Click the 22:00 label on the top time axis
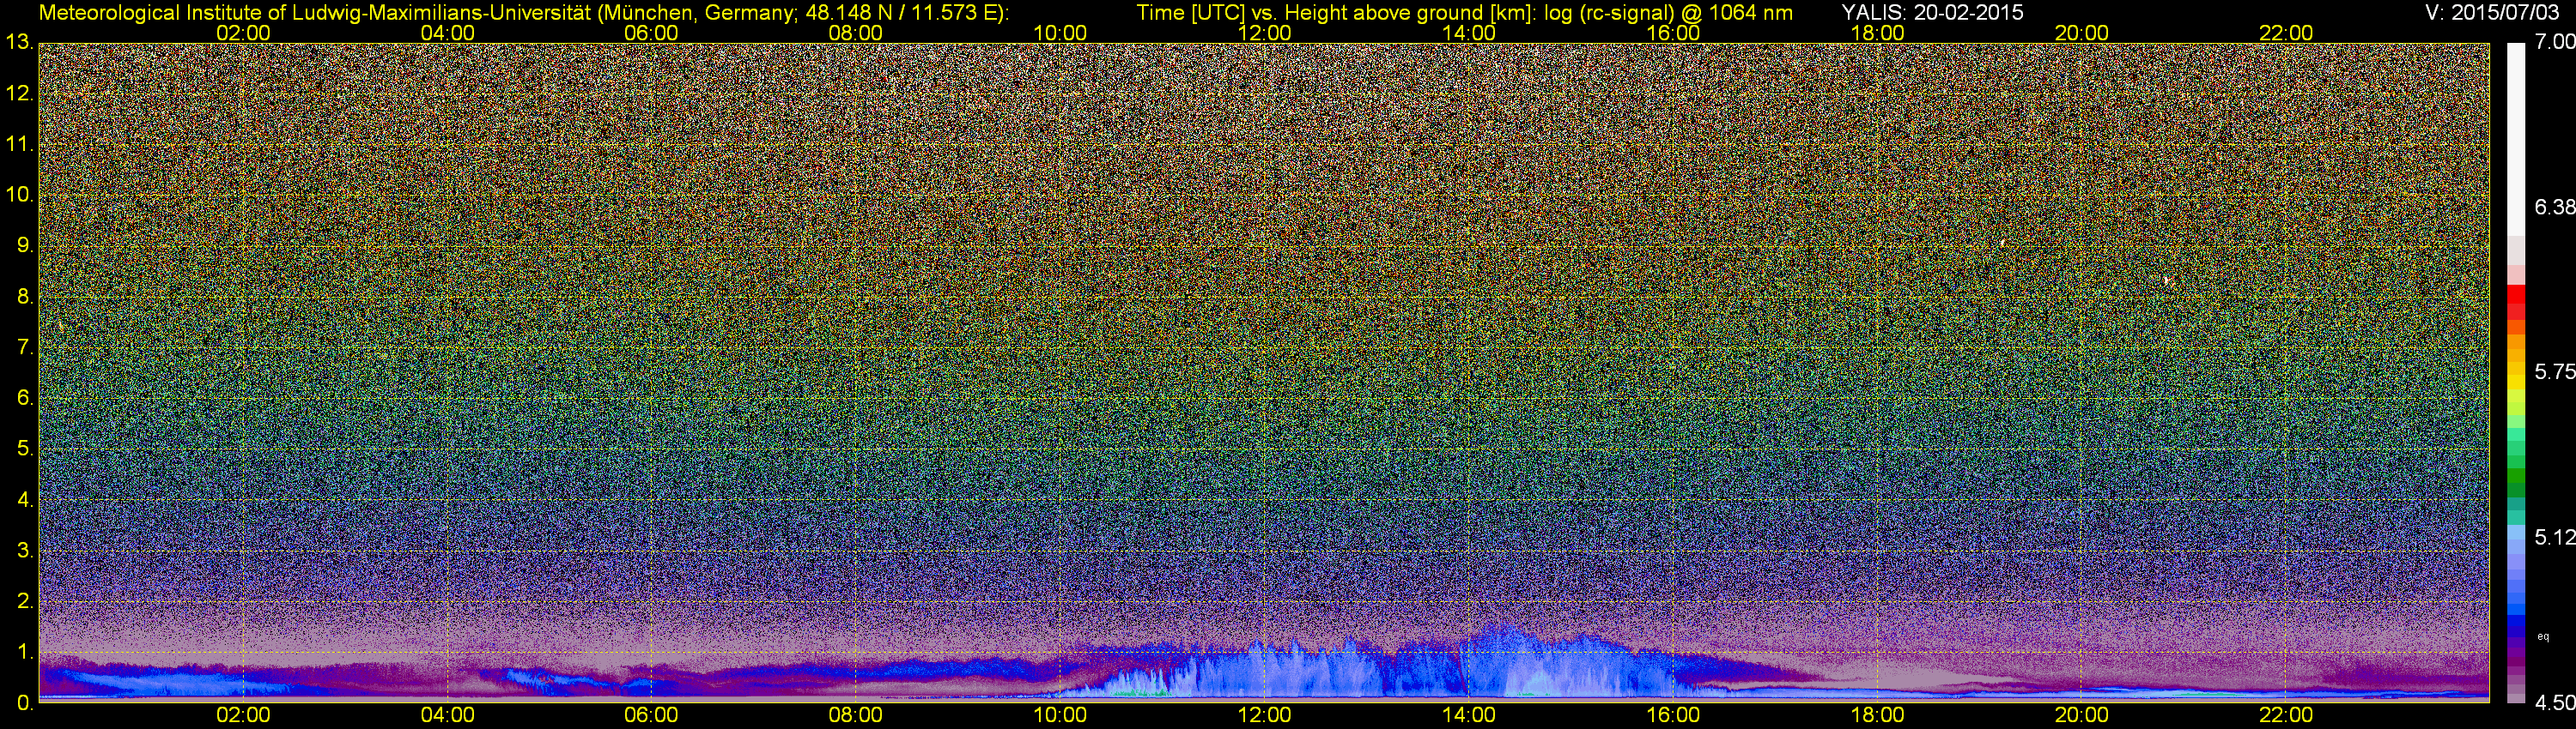 point(2286,33)
